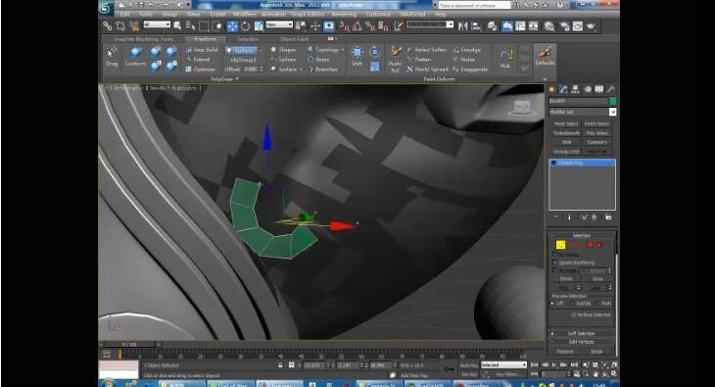Toggle the Ignore Backfacing checkbox
Image resolution: width=715 pixels, height=387 pixels.
click(x=555, y=263)
